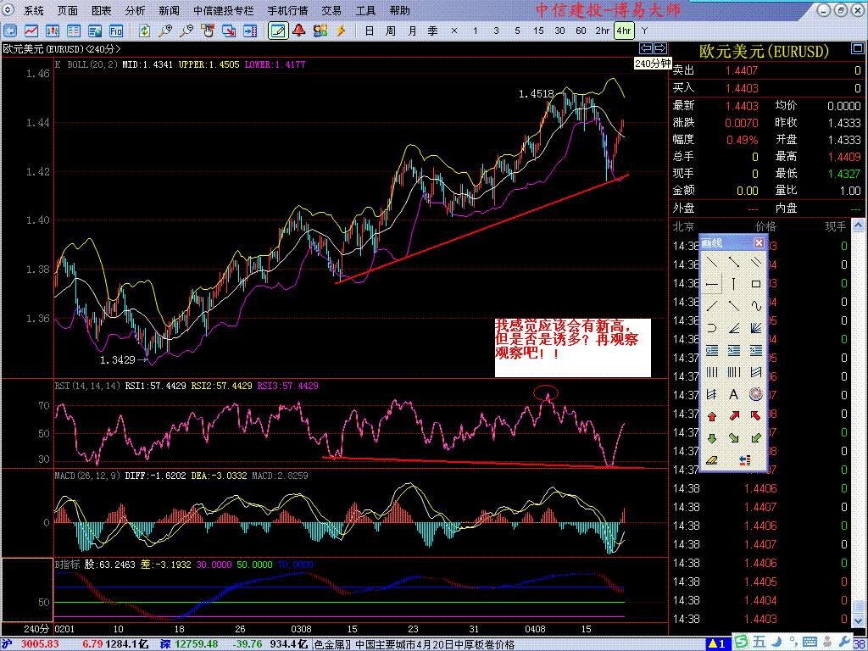Click the green refresh toolbar icon
The image size is (868, 651).
(x=144, y=31)
